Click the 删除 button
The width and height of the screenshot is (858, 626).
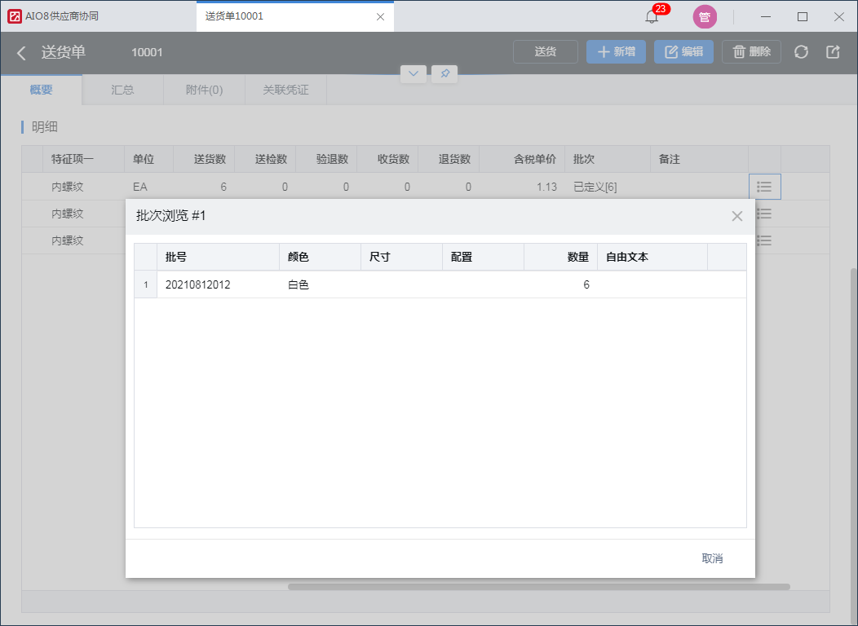coord(751,52)
